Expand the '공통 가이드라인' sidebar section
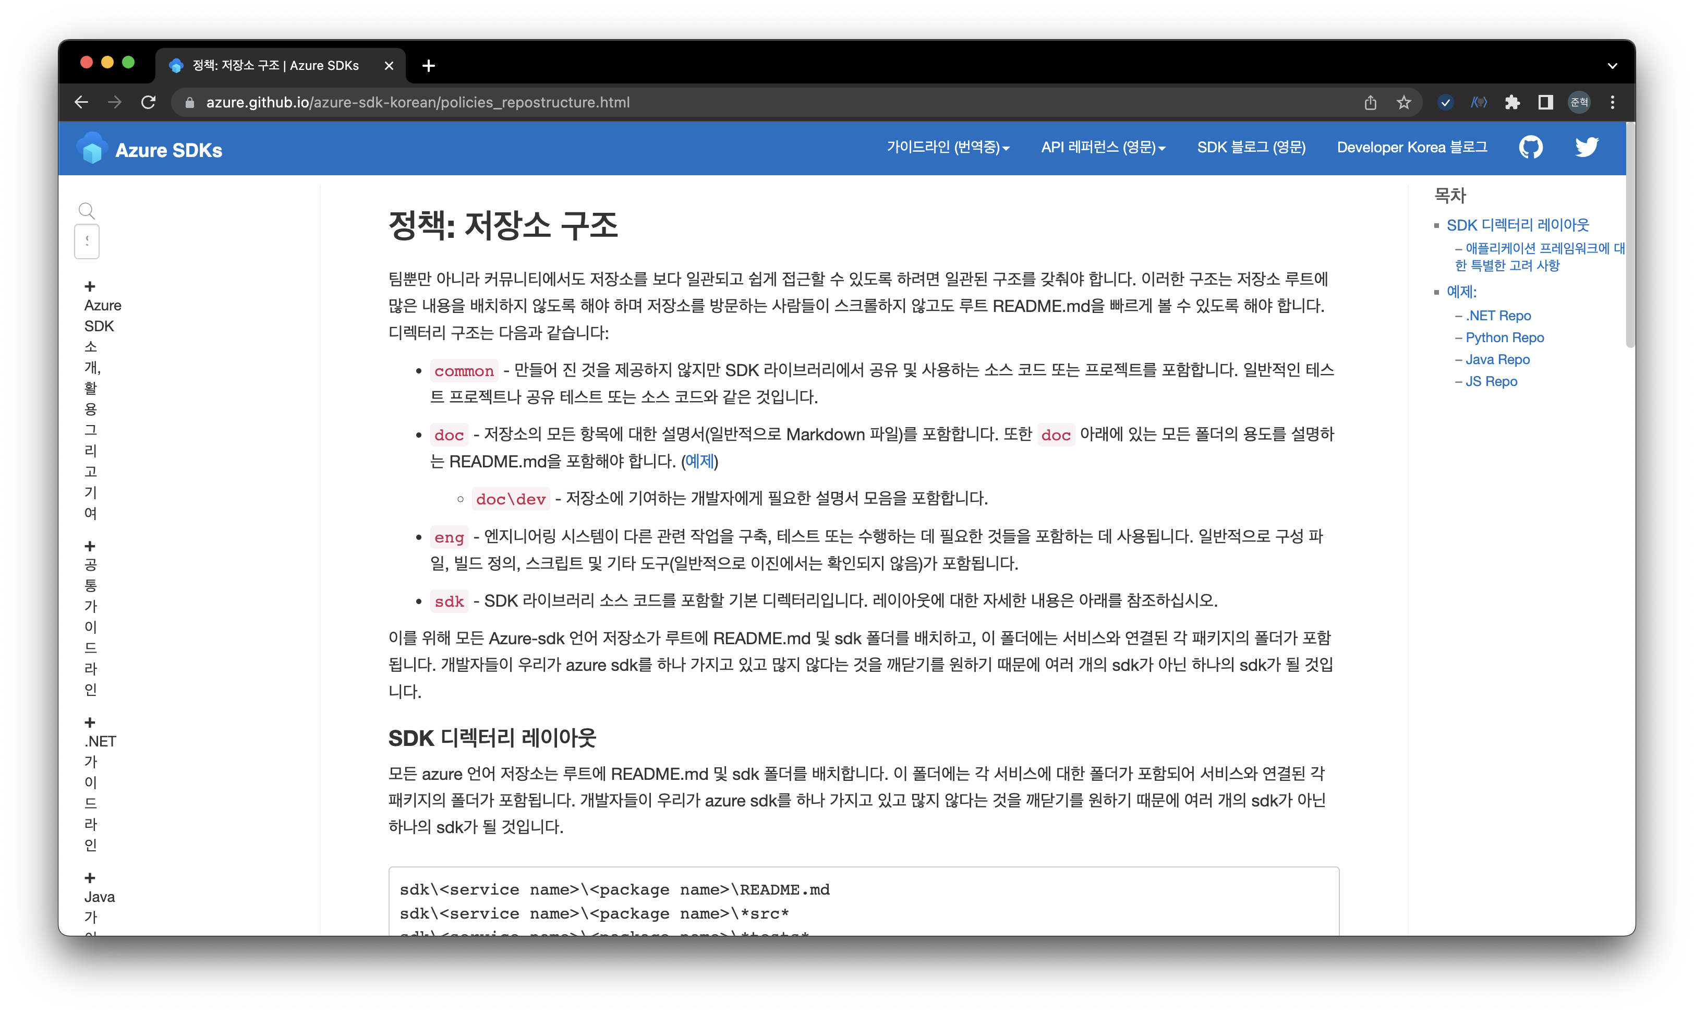 coord(89,546)
